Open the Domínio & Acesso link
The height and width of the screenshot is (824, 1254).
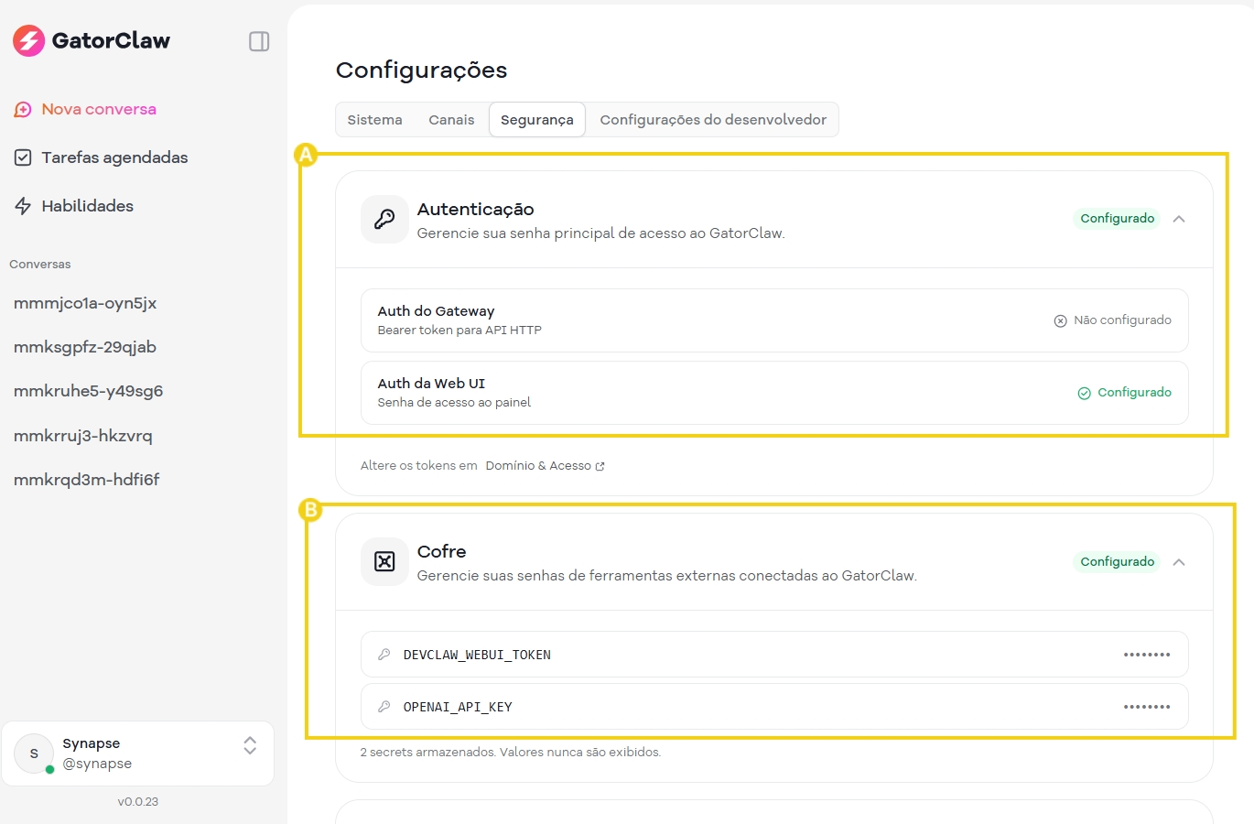point(544,466)
